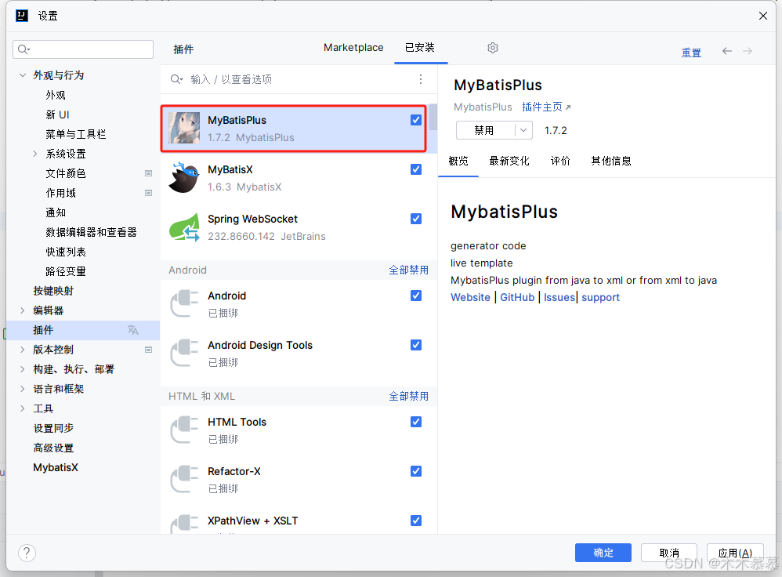Click the 取消 button
The image size is (782, 577).
[669, 553]
